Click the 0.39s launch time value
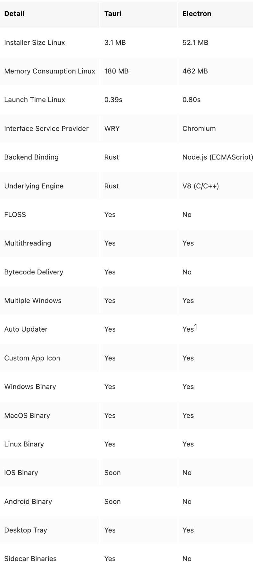253x572 pixels. pos(113,100)
